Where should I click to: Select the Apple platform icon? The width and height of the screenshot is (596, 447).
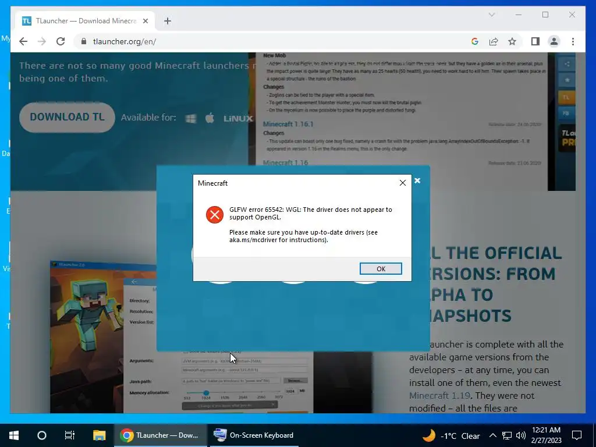coord(210,118)
